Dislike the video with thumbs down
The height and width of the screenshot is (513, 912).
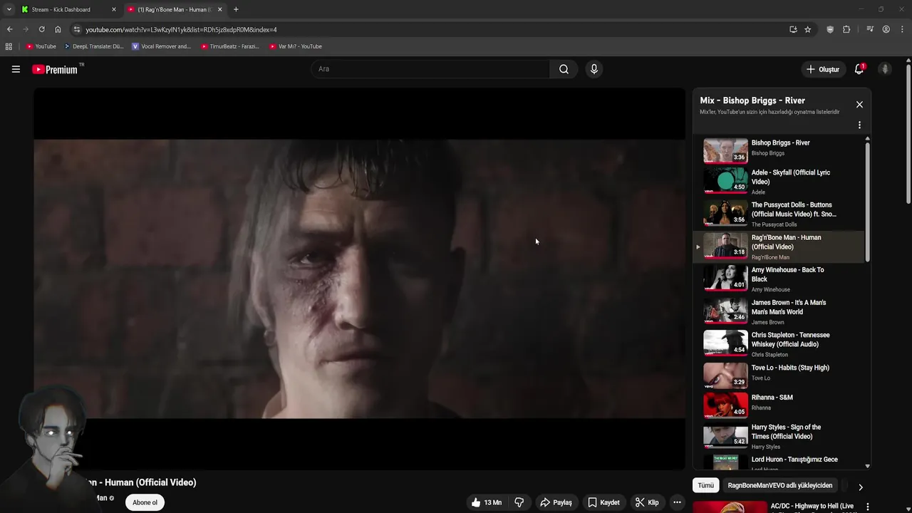[519, 502]
